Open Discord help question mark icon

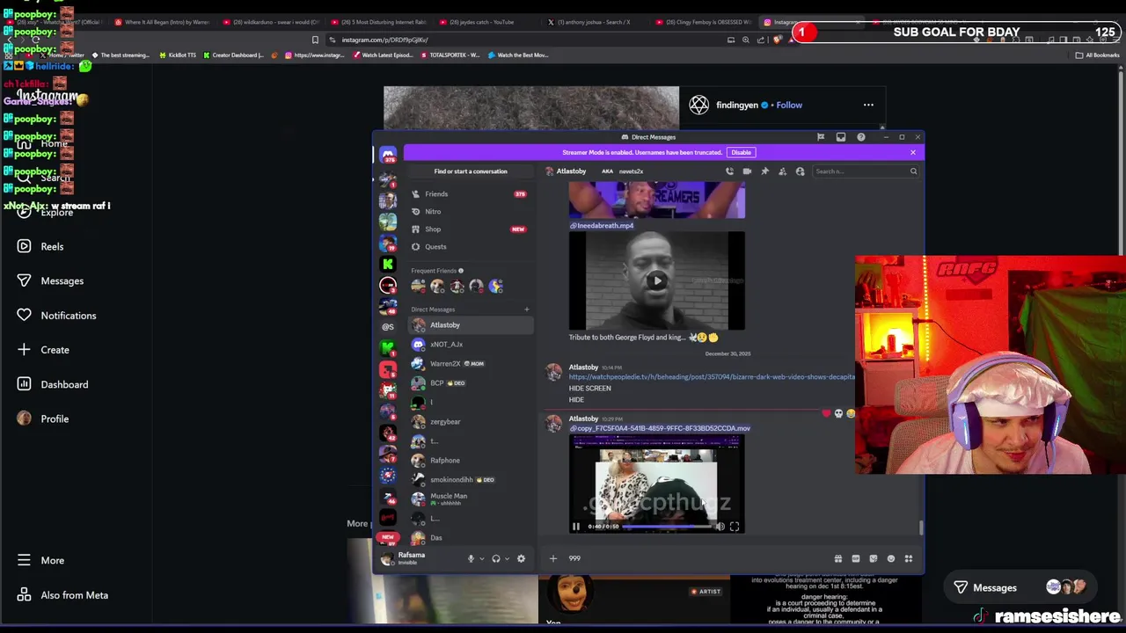click(861, 137)
